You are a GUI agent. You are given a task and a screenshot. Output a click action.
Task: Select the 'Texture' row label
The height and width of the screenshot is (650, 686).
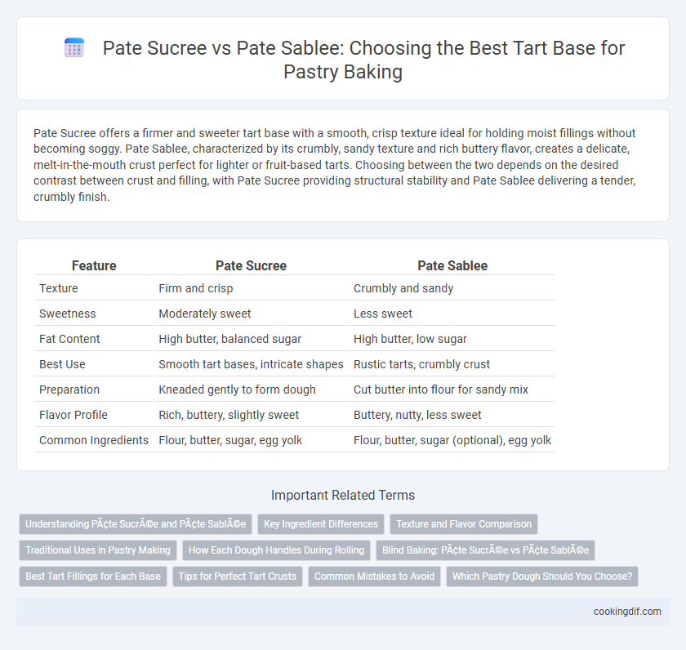point(59,288)
